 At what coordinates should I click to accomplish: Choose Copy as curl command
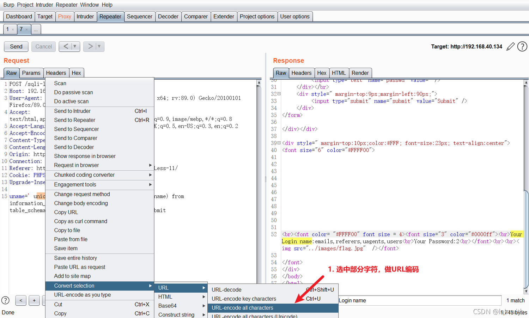coord(100,221)
